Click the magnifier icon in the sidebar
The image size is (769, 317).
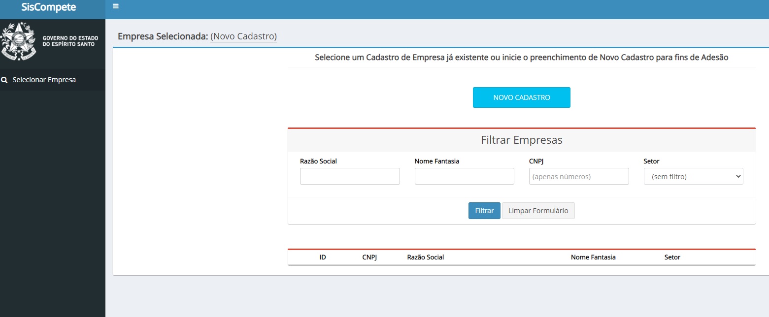[4, 80]
